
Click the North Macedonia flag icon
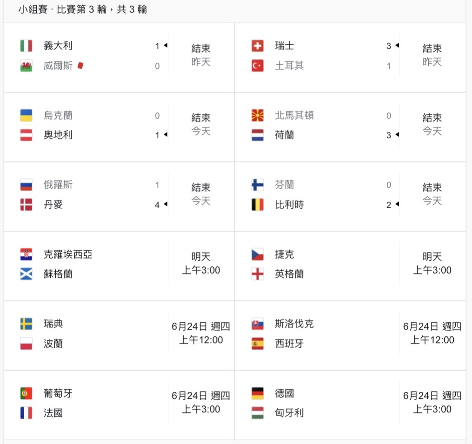[257, 115]
